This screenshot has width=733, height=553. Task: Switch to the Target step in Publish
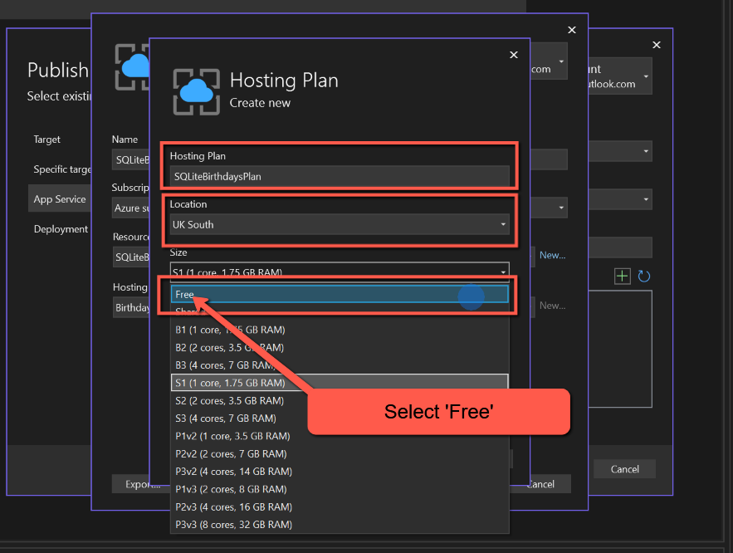47,139
